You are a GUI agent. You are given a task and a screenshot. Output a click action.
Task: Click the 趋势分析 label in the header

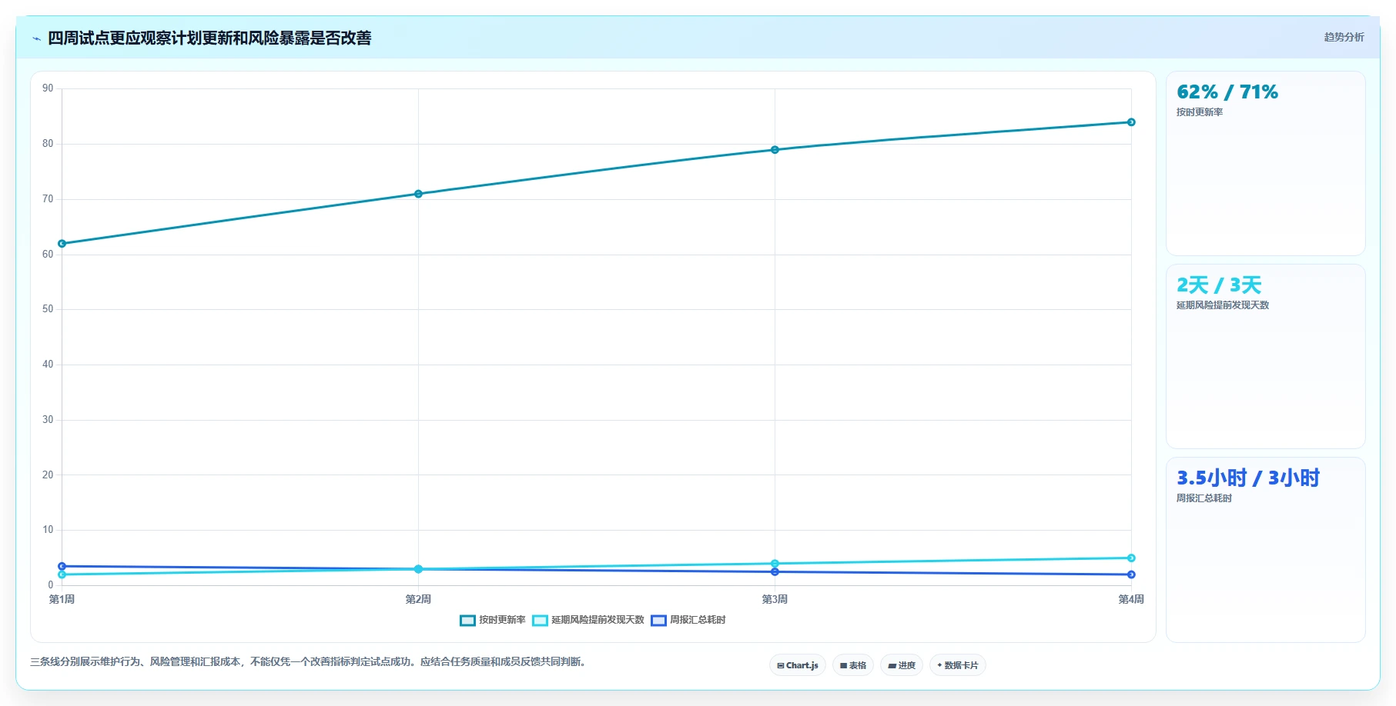click(1344, 37)
